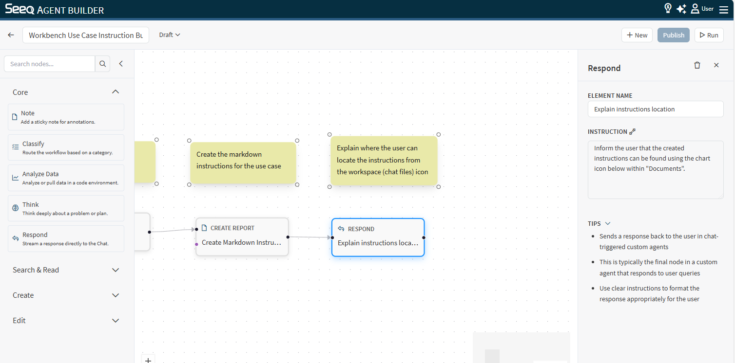Click the Publish button
Viewport: 735px width, 363px height.
click(x=673, y=35)
